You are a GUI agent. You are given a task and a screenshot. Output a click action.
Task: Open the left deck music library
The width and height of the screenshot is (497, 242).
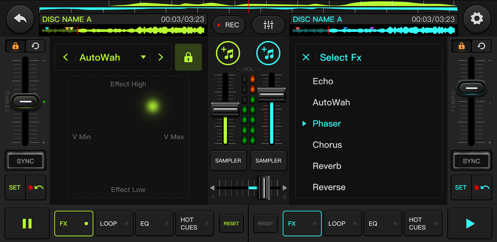pyautogui.click(x=228, y=53)
